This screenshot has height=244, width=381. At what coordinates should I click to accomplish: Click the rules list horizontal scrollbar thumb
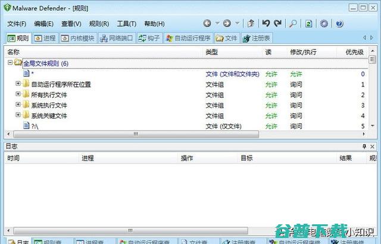point(136,134)
